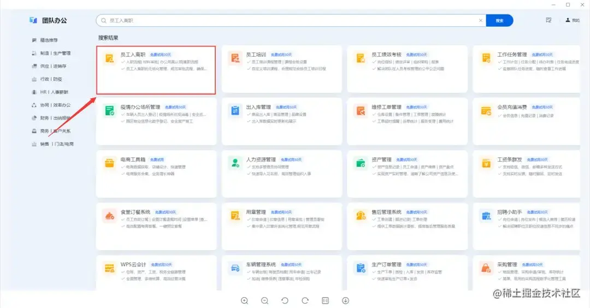Viewport: 590px width, 308px height.
Task: Open the 维修工单管理 app icon
Action: pos(361,111)
